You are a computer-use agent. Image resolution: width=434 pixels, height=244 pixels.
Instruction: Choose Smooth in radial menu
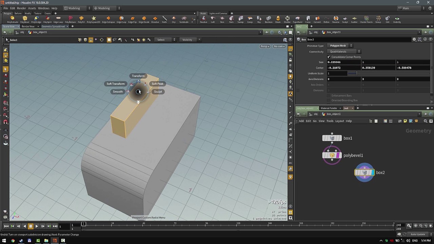(118, 91)
